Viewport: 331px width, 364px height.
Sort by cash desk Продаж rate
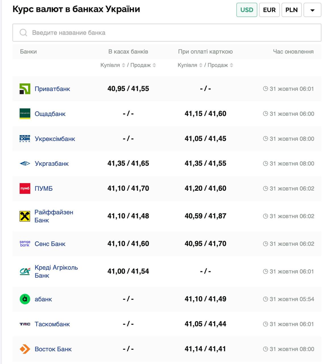coord(154,65)
